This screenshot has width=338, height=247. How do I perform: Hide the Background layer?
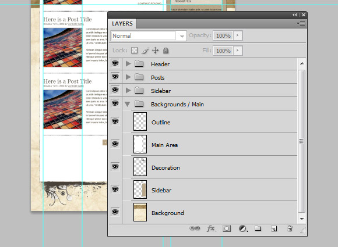click(x=115, y=212)
